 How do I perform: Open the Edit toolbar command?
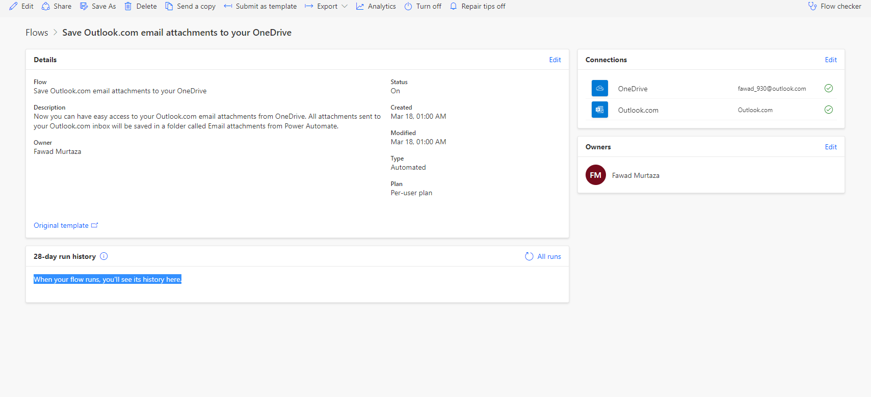(21, 6)
